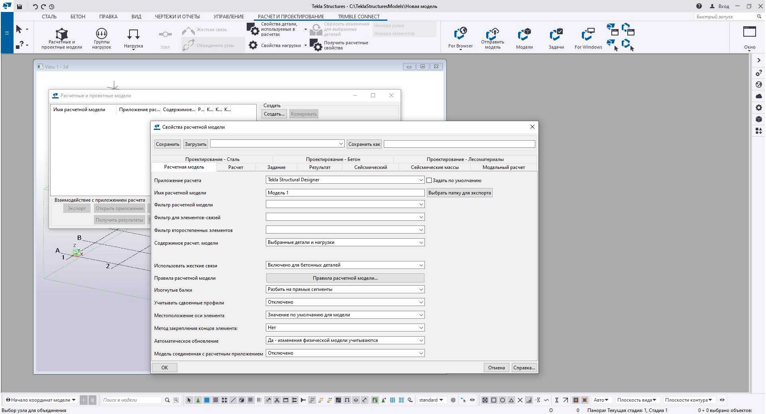The image size is (766, 414).
Task: Click the Нагрузка load tool
Action: pyautogui.click(x=133, y=39)
